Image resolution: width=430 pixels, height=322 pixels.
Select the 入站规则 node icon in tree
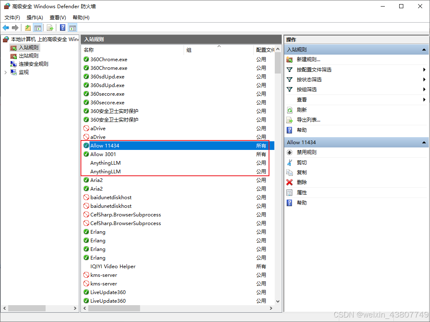click(14, 48)
